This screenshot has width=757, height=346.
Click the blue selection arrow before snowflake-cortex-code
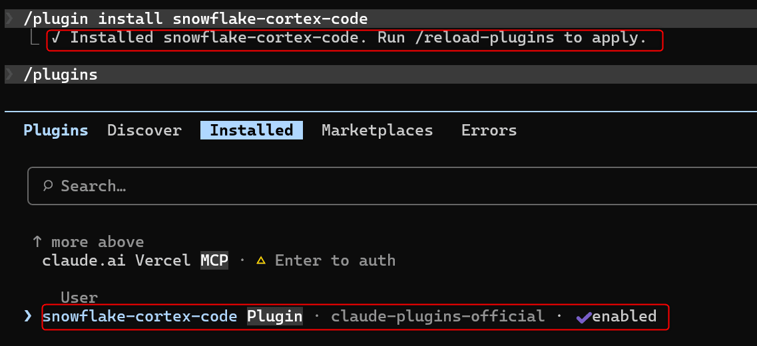(28, 316)
